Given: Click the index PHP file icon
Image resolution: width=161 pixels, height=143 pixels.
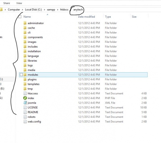Looking at the screenshot, I should 25,98.
